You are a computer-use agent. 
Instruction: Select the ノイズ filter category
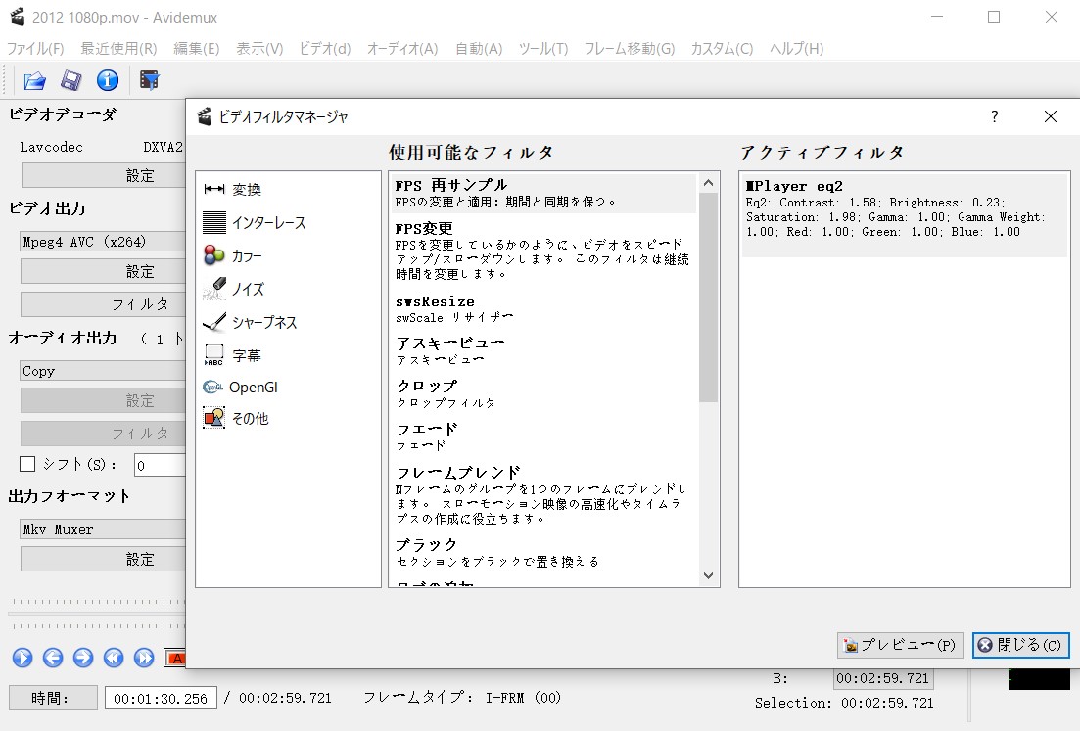tap(247, 290)
